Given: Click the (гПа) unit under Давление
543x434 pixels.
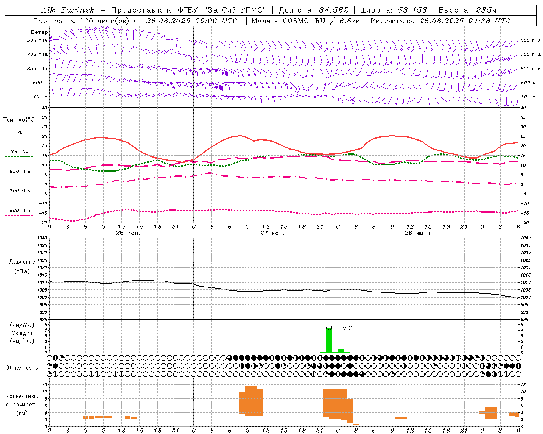Looking at the screenshot, I should tap(22, 271).
